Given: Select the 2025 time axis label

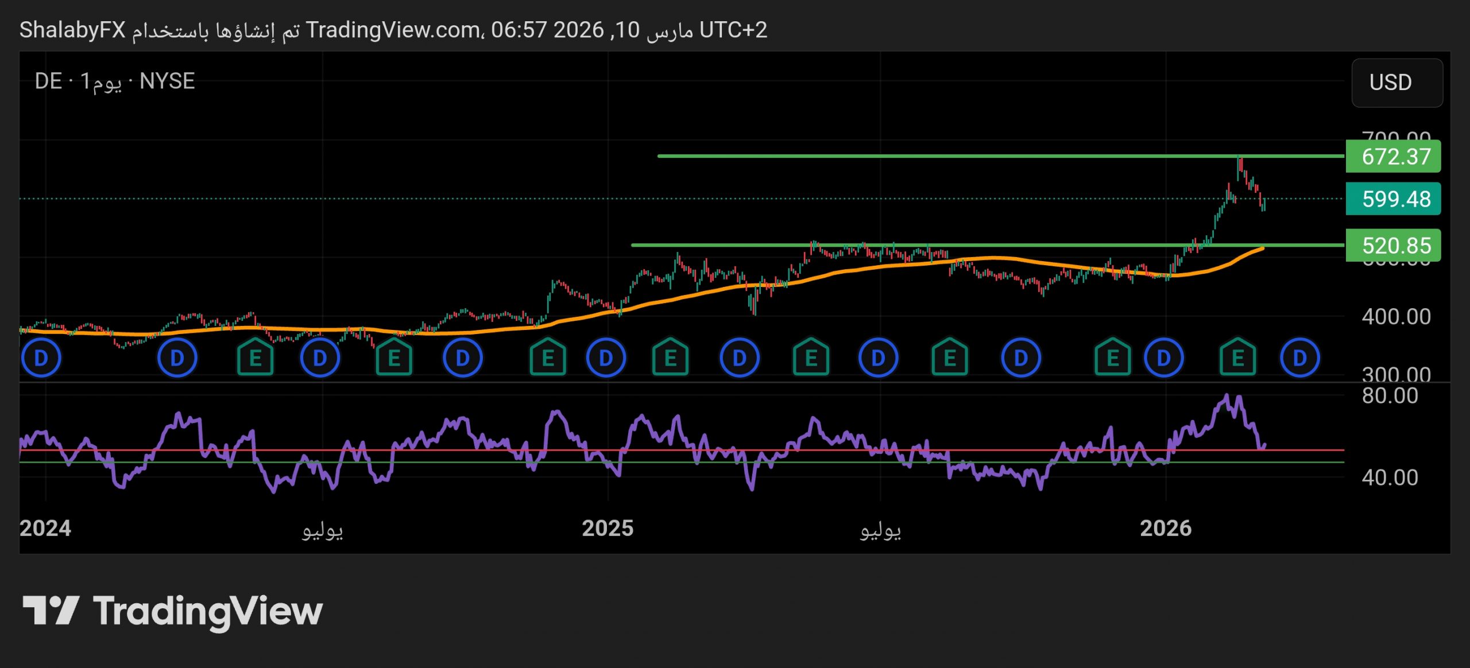Looking at the screenshot, I should coord(608,528).
